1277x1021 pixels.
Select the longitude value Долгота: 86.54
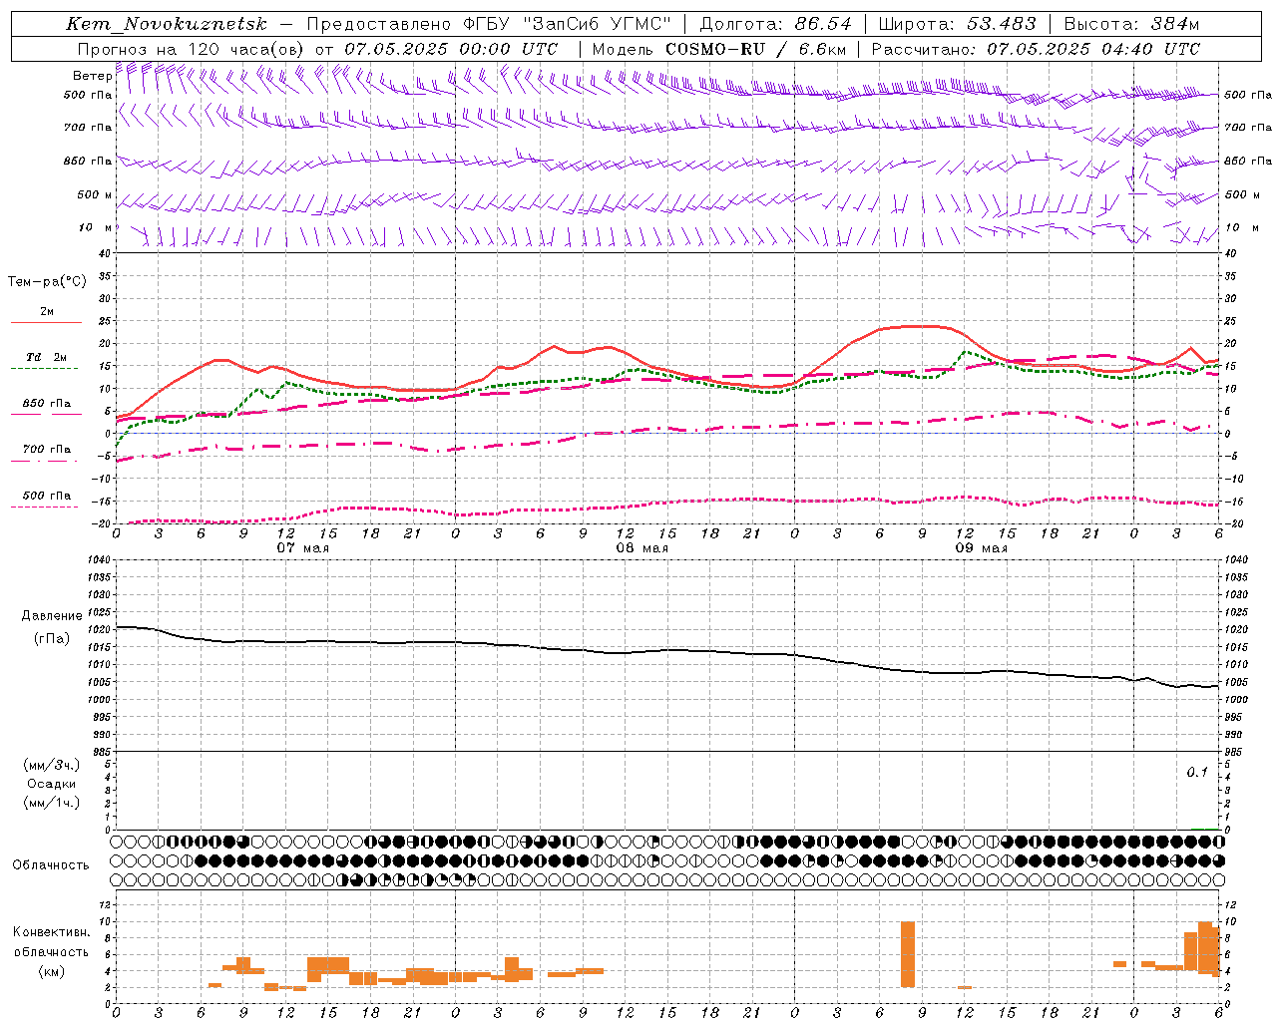click(776, 24)
